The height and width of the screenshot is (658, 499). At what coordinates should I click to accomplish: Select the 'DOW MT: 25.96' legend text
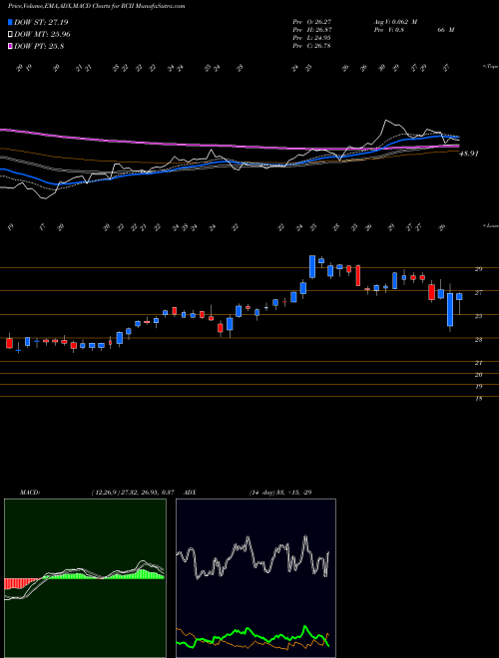[x=42, y=35]
